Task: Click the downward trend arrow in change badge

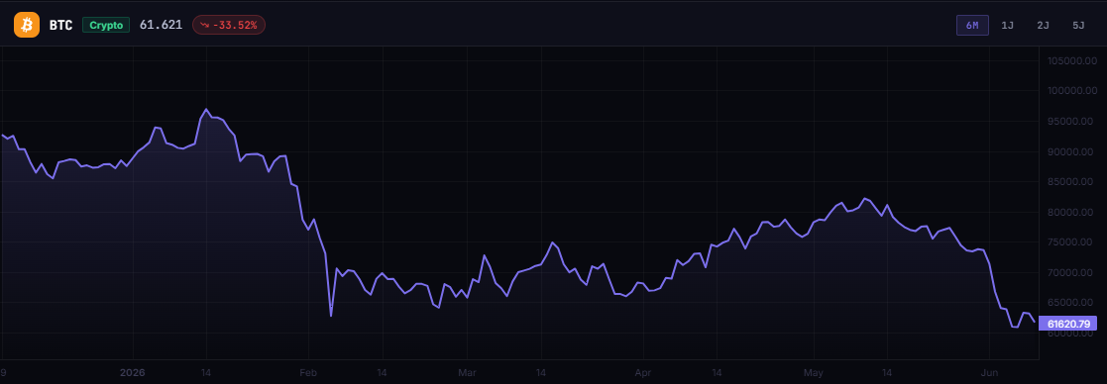Action: pyautogui.click(x=205, y=25)
